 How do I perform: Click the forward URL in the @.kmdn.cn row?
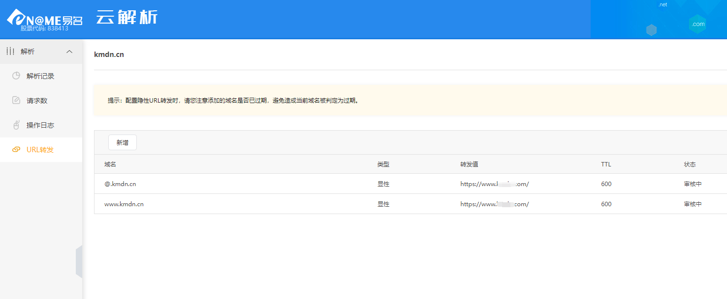[x=495, y=184]
